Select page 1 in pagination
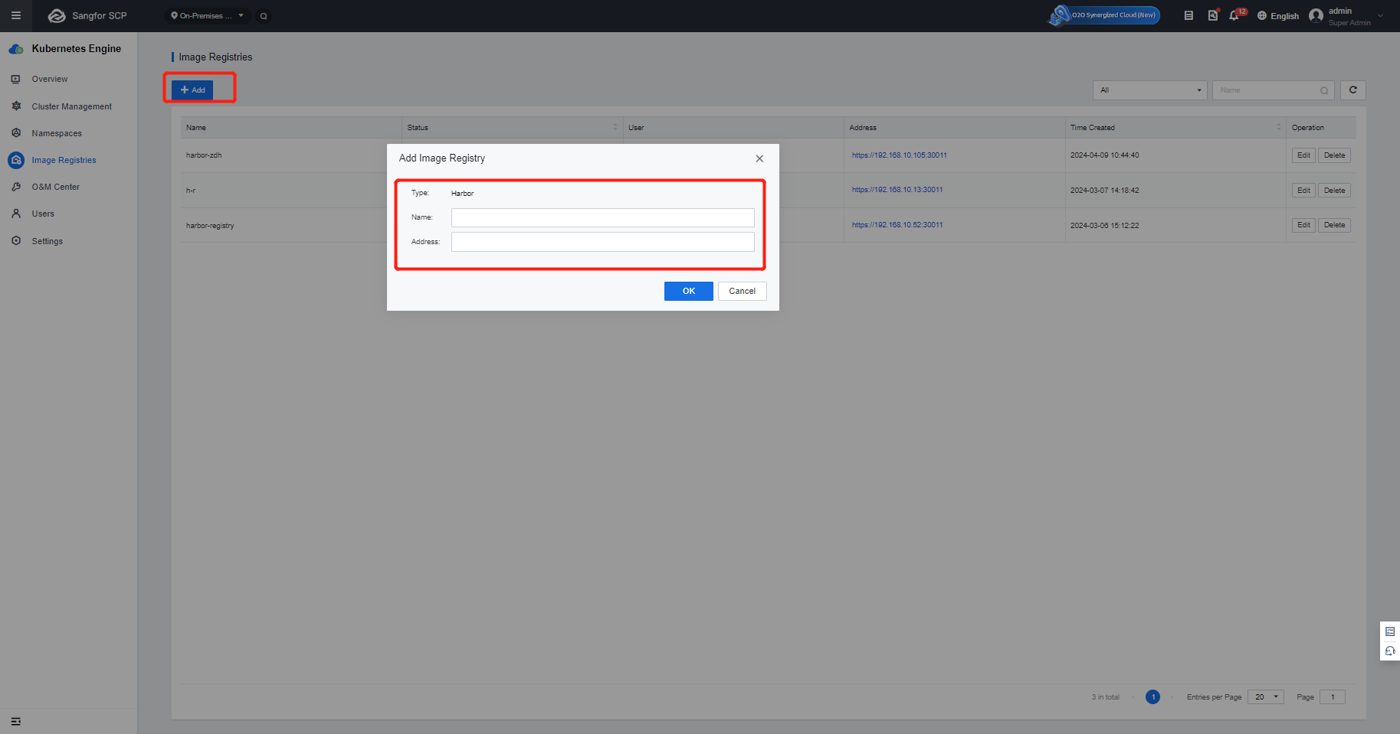1400x734 pixels. point(1152,696)
